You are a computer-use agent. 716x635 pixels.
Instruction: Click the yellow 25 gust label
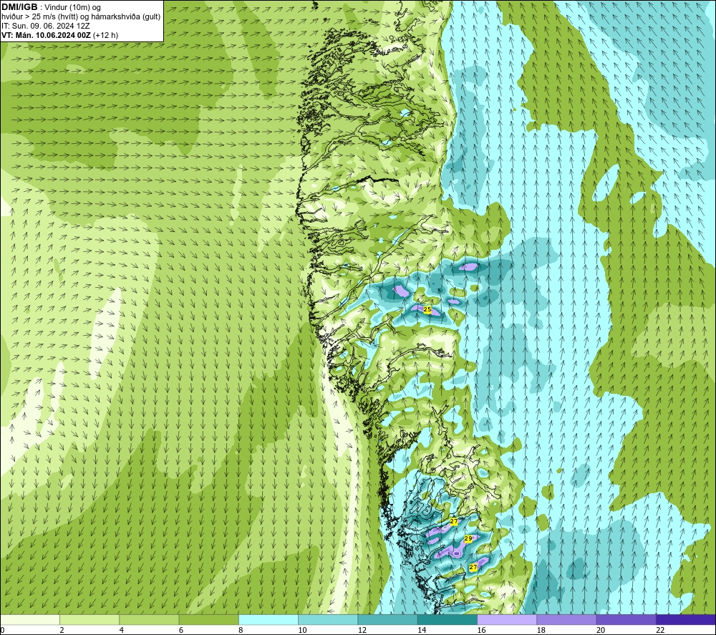(427, 309)
